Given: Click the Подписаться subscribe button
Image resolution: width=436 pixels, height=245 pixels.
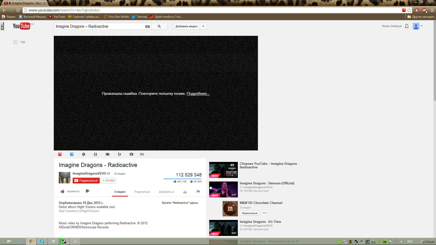Looking at the screenshot, I should 86,180.
